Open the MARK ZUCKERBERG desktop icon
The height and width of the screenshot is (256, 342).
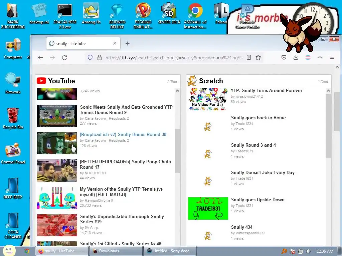click(x=13, y=16)
